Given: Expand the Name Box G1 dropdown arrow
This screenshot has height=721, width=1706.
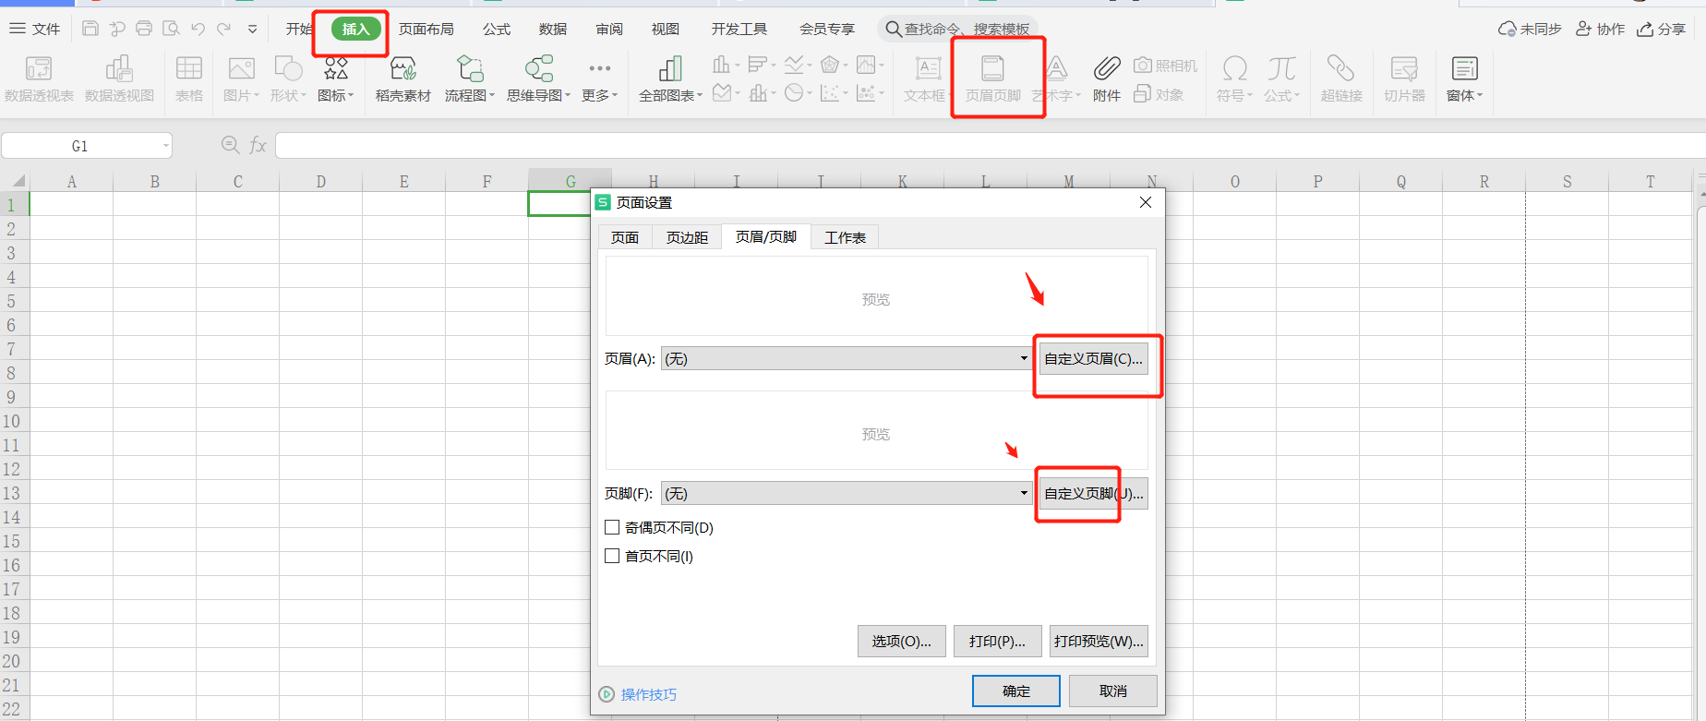Looking at the screenshot, I should click(x=166, y=146).
